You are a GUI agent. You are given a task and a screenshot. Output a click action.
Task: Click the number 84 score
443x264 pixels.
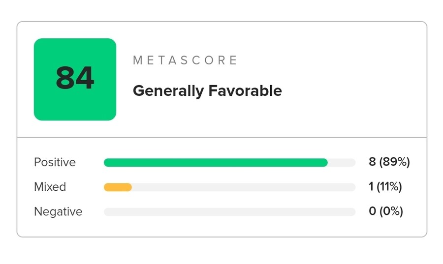[x=75, y=79]
